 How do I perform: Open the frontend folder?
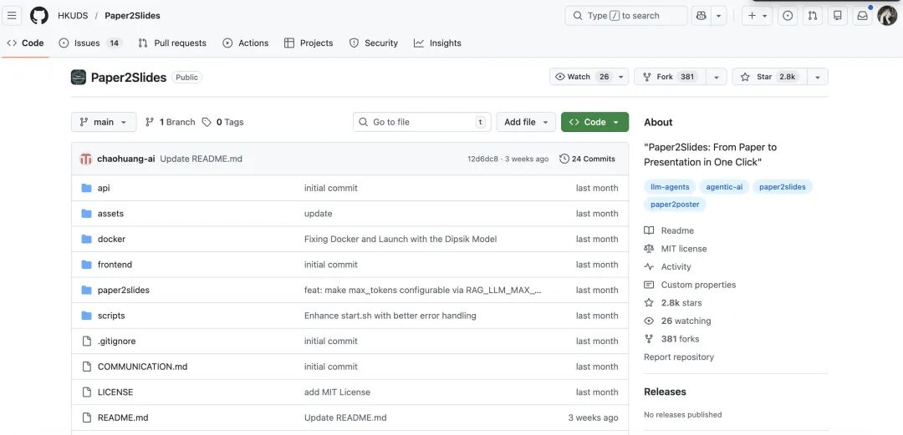[115, 265]
